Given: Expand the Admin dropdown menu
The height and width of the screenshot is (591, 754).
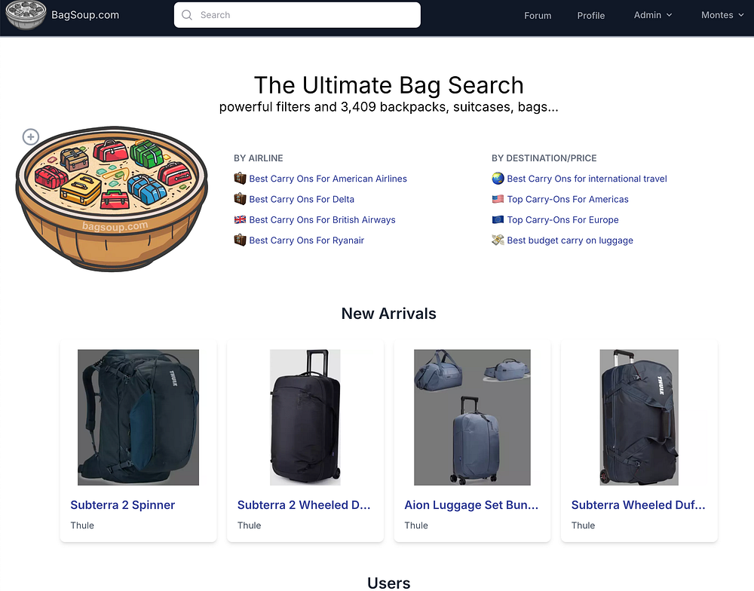Looking at the screenshot, I should (652, 15).
